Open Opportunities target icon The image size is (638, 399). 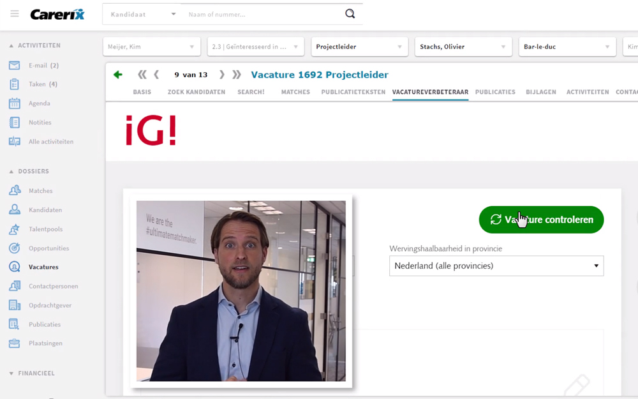click(x=14, y=248)
